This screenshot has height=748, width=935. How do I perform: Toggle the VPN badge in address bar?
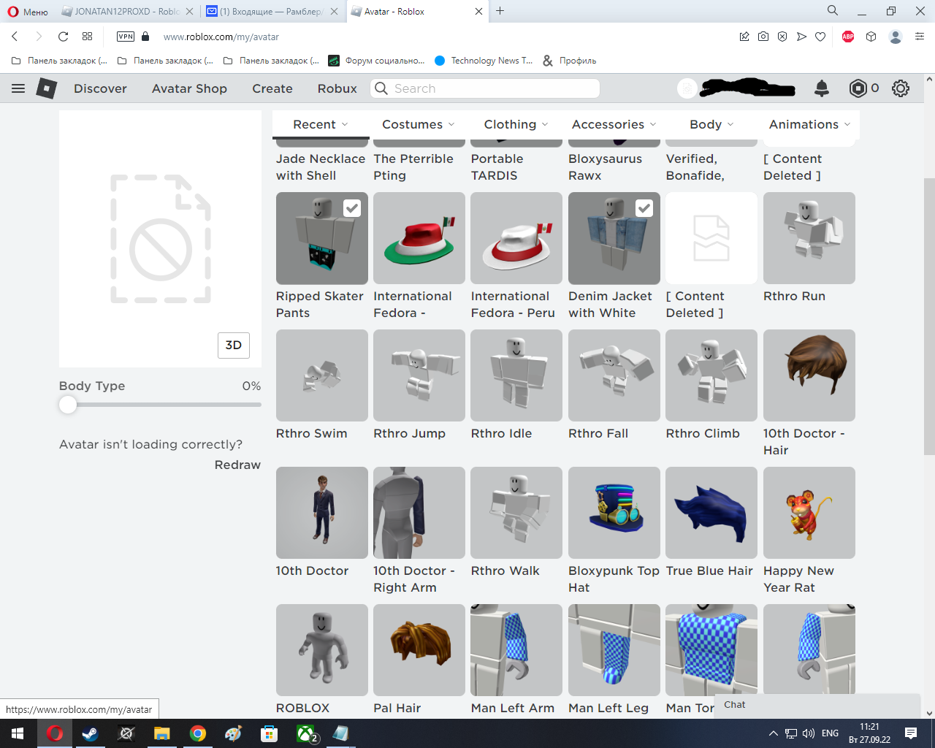[126, 37]
